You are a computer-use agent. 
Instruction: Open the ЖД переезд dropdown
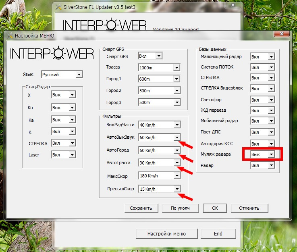pyautogui.click(x=262, y=110)
